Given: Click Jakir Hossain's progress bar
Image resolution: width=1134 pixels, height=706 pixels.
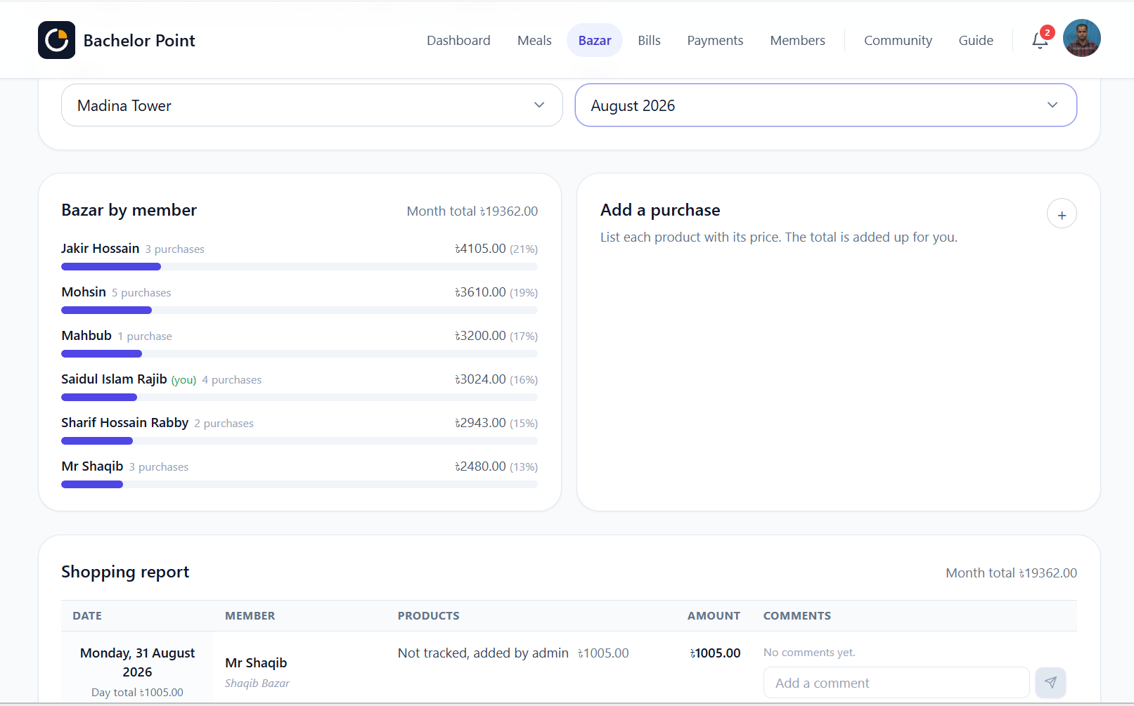Looking at the screenshot, I should point(299,267).
